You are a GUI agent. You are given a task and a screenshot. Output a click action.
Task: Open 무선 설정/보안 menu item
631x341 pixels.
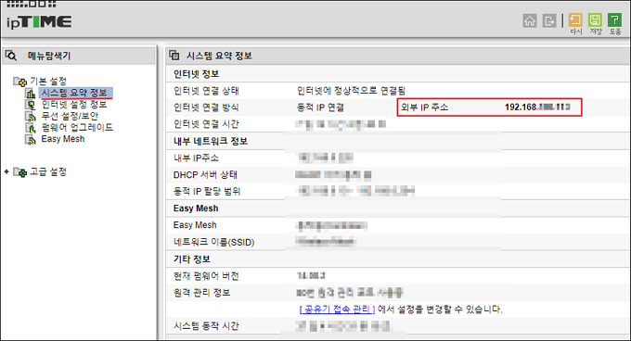coord(70,116)
